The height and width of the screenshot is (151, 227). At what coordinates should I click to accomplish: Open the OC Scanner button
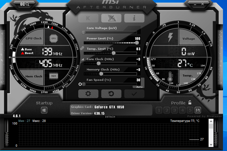pos(24,4)
